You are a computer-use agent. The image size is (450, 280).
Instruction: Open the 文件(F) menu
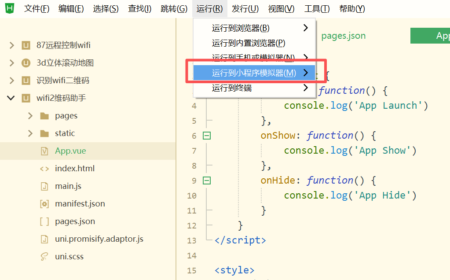(37, 9)
